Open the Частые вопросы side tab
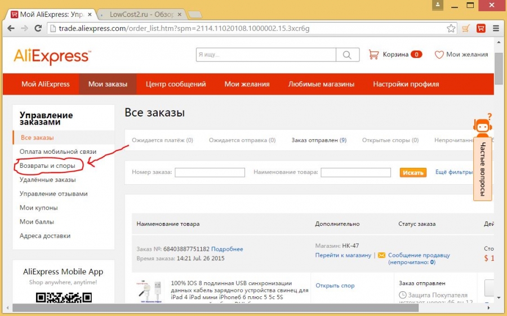The width and height of the screenshot is (507, 316). pyautogui.click(x=483, y=169)
